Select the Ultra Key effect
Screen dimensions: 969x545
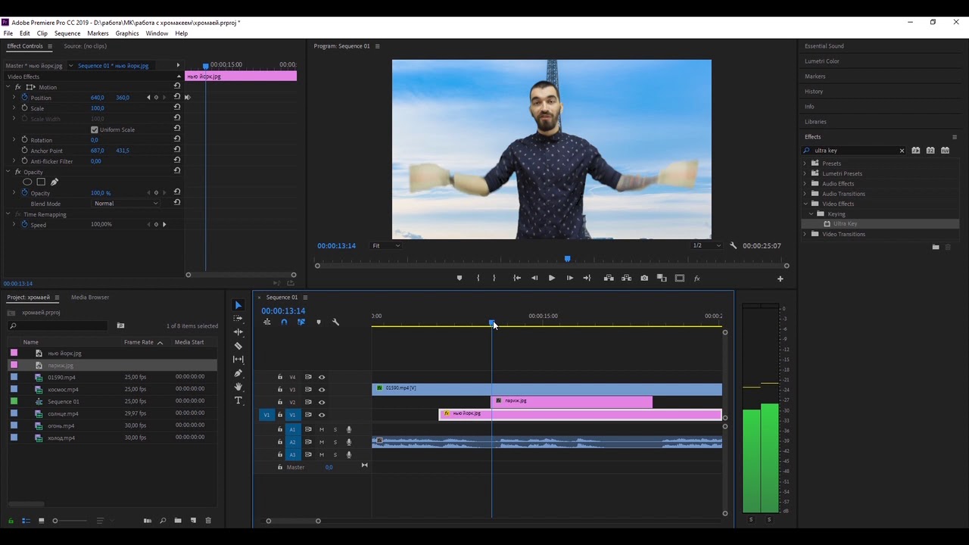pyautogui.click(x=845, y=224)
